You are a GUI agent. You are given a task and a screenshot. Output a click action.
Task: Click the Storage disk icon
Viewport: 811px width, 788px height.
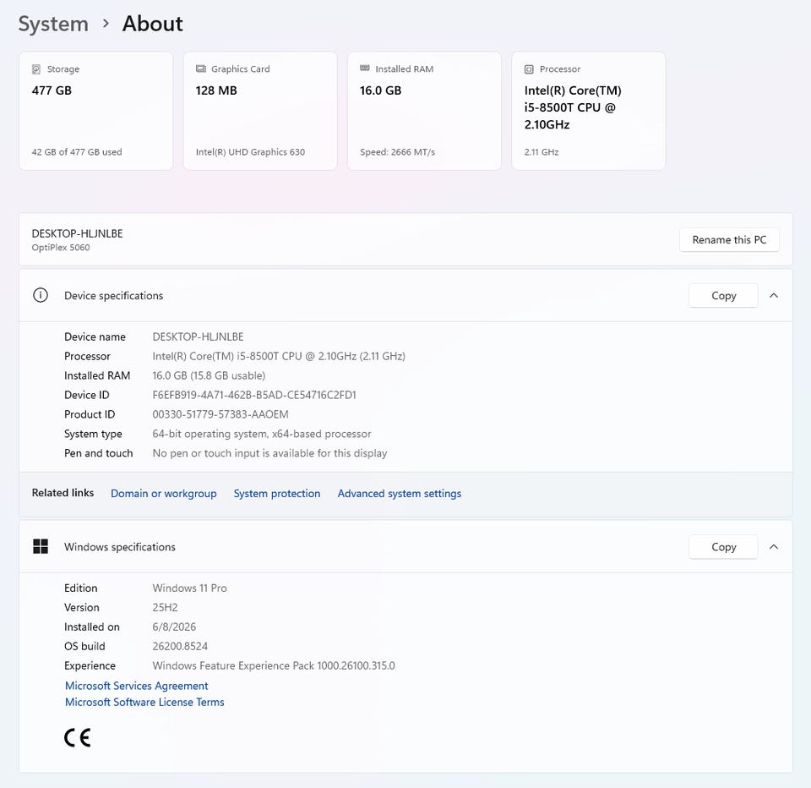36,68
